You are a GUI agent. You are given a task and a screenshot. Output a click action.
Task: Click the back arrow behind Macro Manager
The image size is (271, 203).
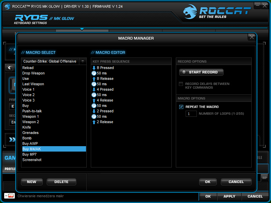click(9, 68)
